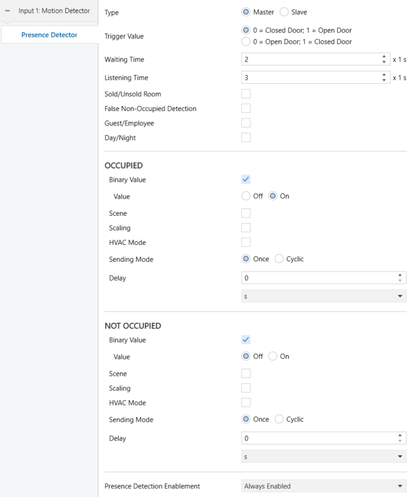Open NOT OCCUPIED delay unit dropdown
This screenshot has width=415, height=497.
point(324,457)
